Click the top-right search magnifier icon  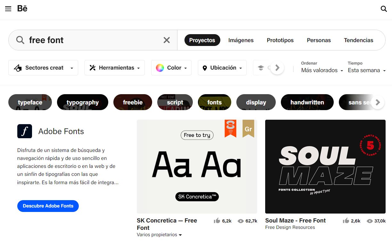(384, 9)
